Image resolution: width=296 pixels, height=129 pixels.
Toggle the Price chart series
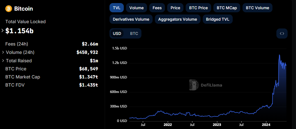[175, 8]
